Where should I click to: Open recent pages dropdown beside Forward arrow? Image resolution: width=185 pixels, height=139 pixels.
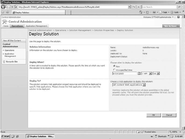pos(12,7)
